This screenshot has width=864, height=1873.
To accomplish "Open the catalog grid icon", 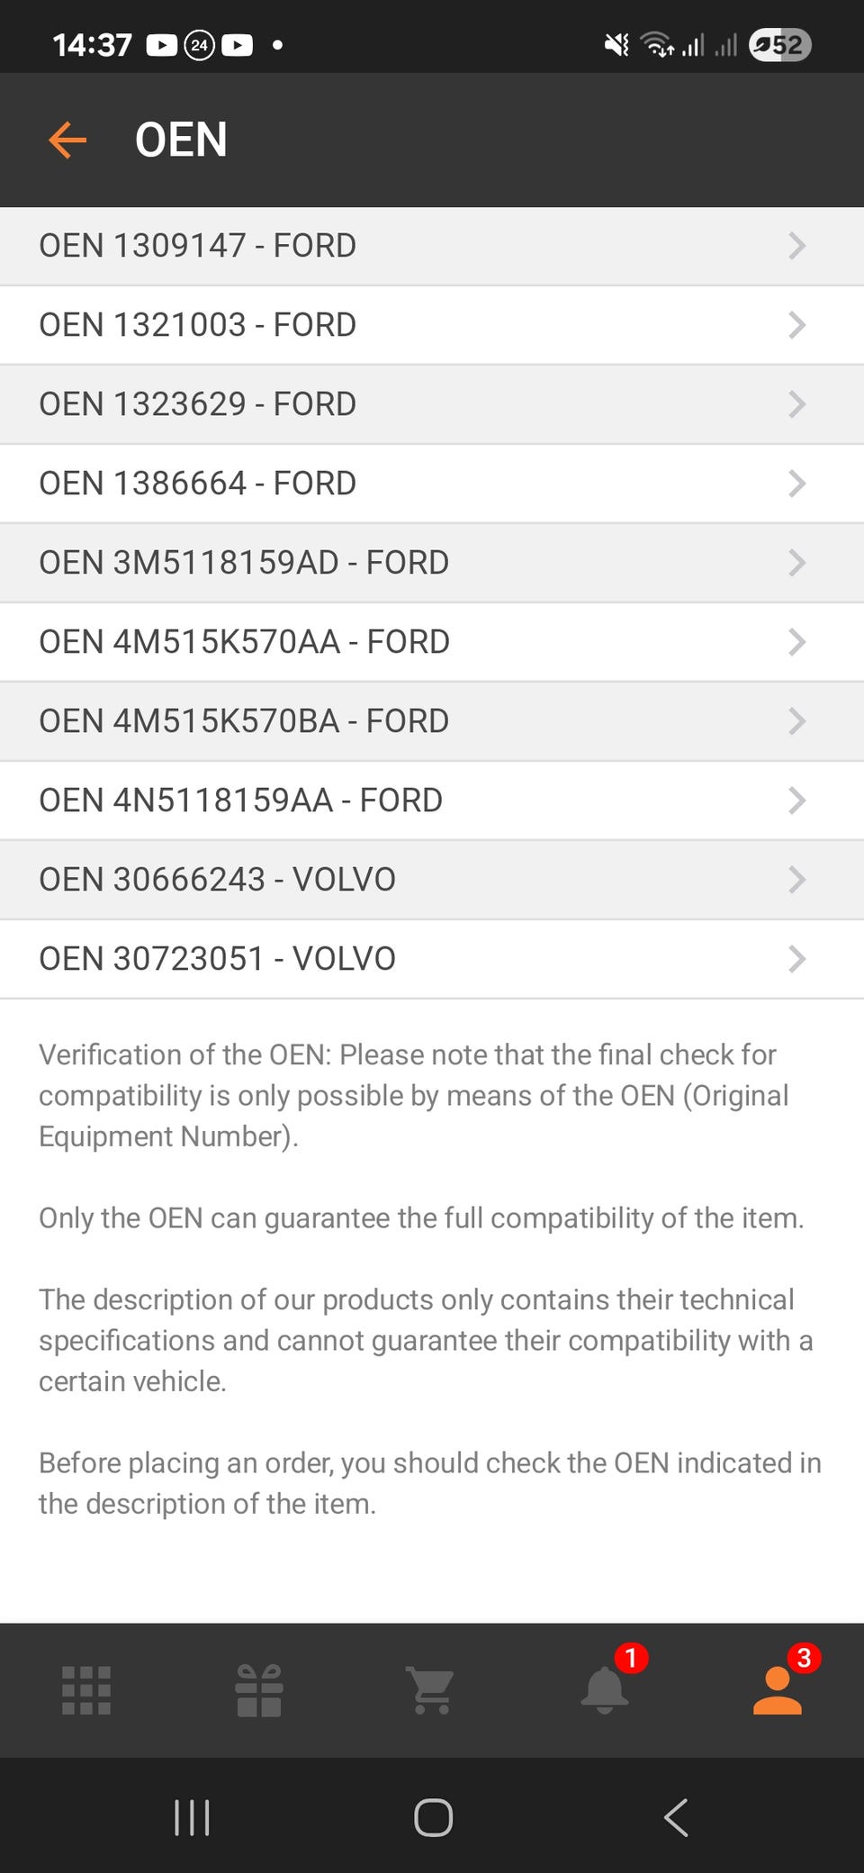I will click(x=86, y=1690).
